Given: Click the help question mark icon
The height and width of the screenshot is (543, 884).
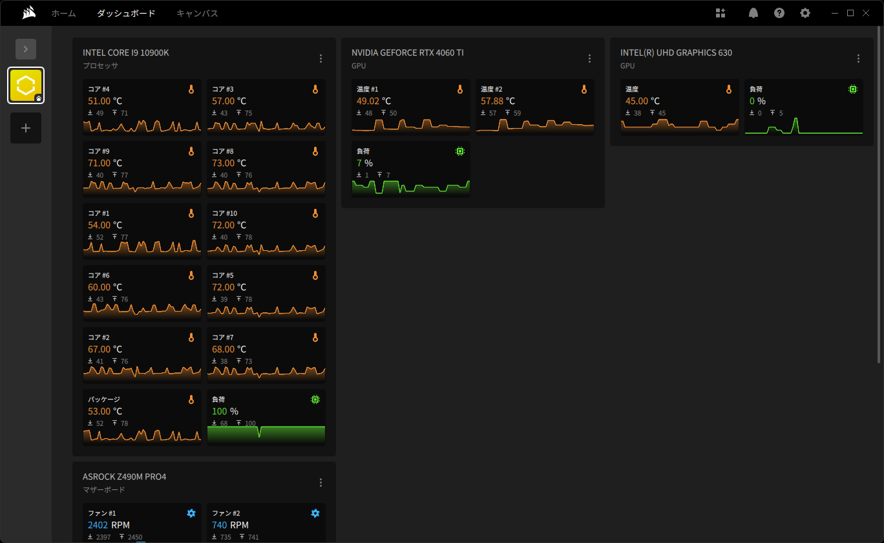Looking at the screenshot, I should pyautogui.click(x=779, y=13).
